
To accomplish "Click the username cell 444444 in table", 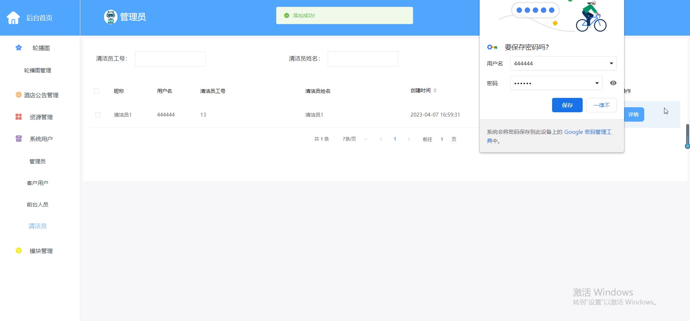I will 166,115.
